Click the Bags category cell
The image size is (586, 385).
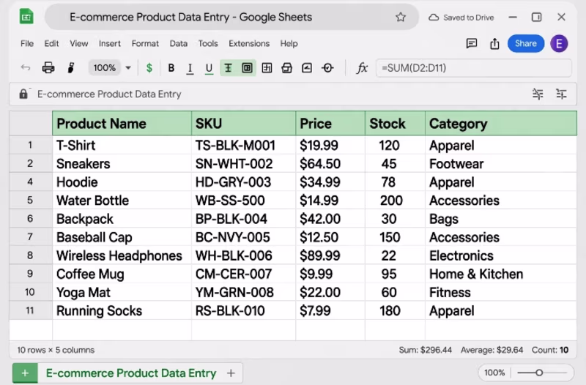(501, 219)
